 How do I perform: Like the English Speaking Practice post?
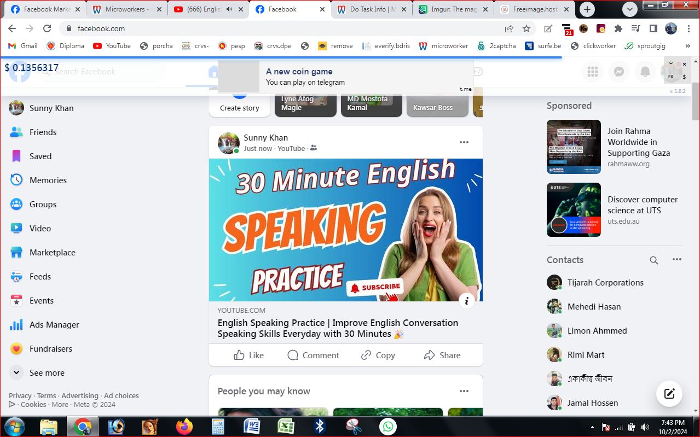point(248,355)
